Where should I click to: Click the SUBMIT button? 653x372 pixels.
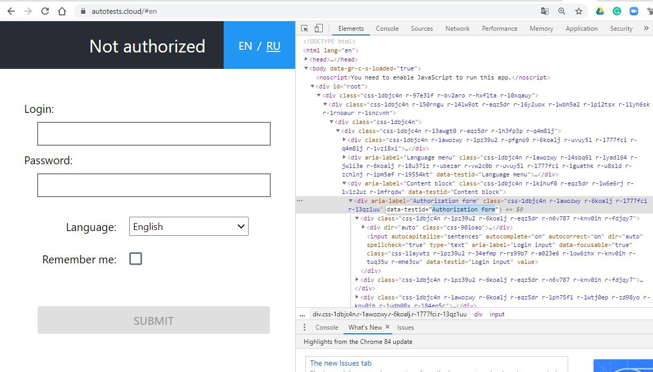[154, 320]
